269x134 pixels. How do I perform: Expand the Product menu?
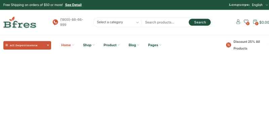coord(112,45)
